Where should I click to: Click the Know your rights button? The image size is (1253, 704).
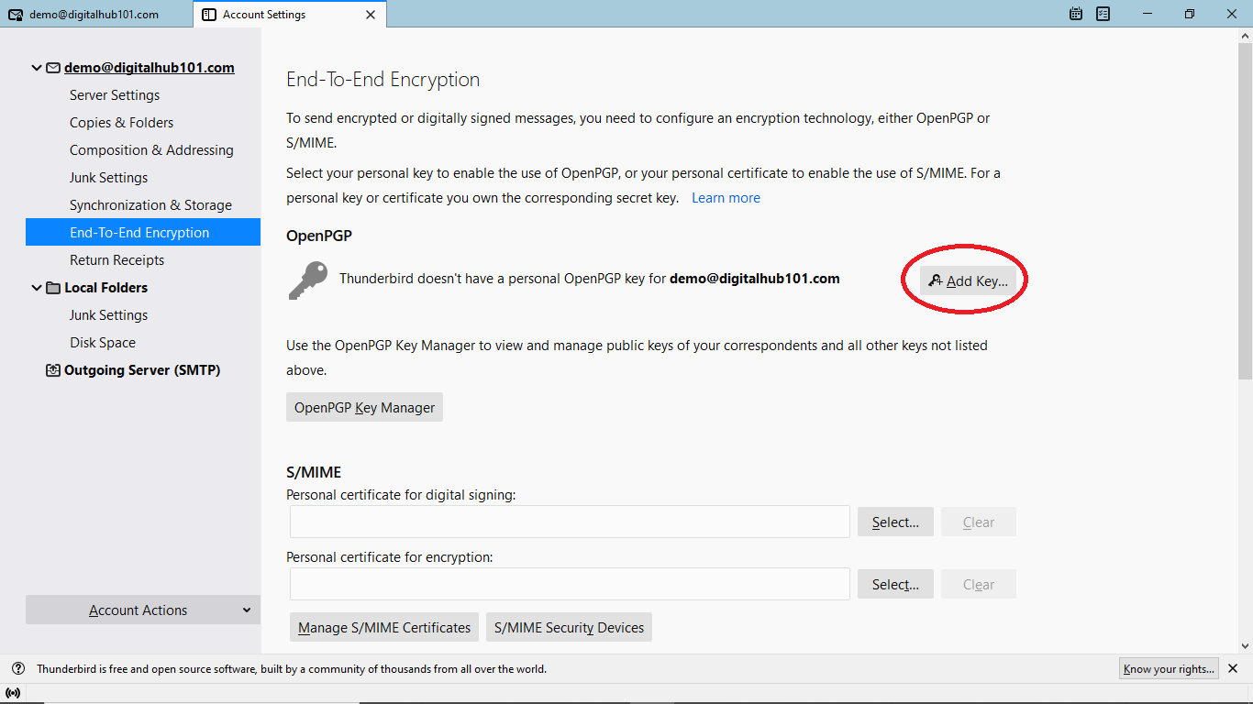coord(1170,668)
